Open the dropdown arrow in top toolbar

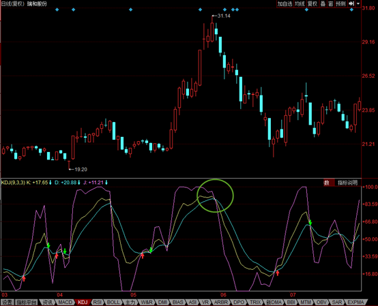[x=358, y=4]
